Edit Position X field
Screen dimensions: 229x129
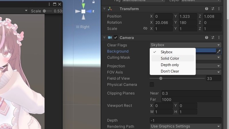point(163,16)
